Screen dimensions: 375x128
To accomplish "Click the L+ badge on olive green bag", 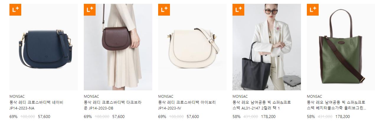I will [x=313, y=9].
